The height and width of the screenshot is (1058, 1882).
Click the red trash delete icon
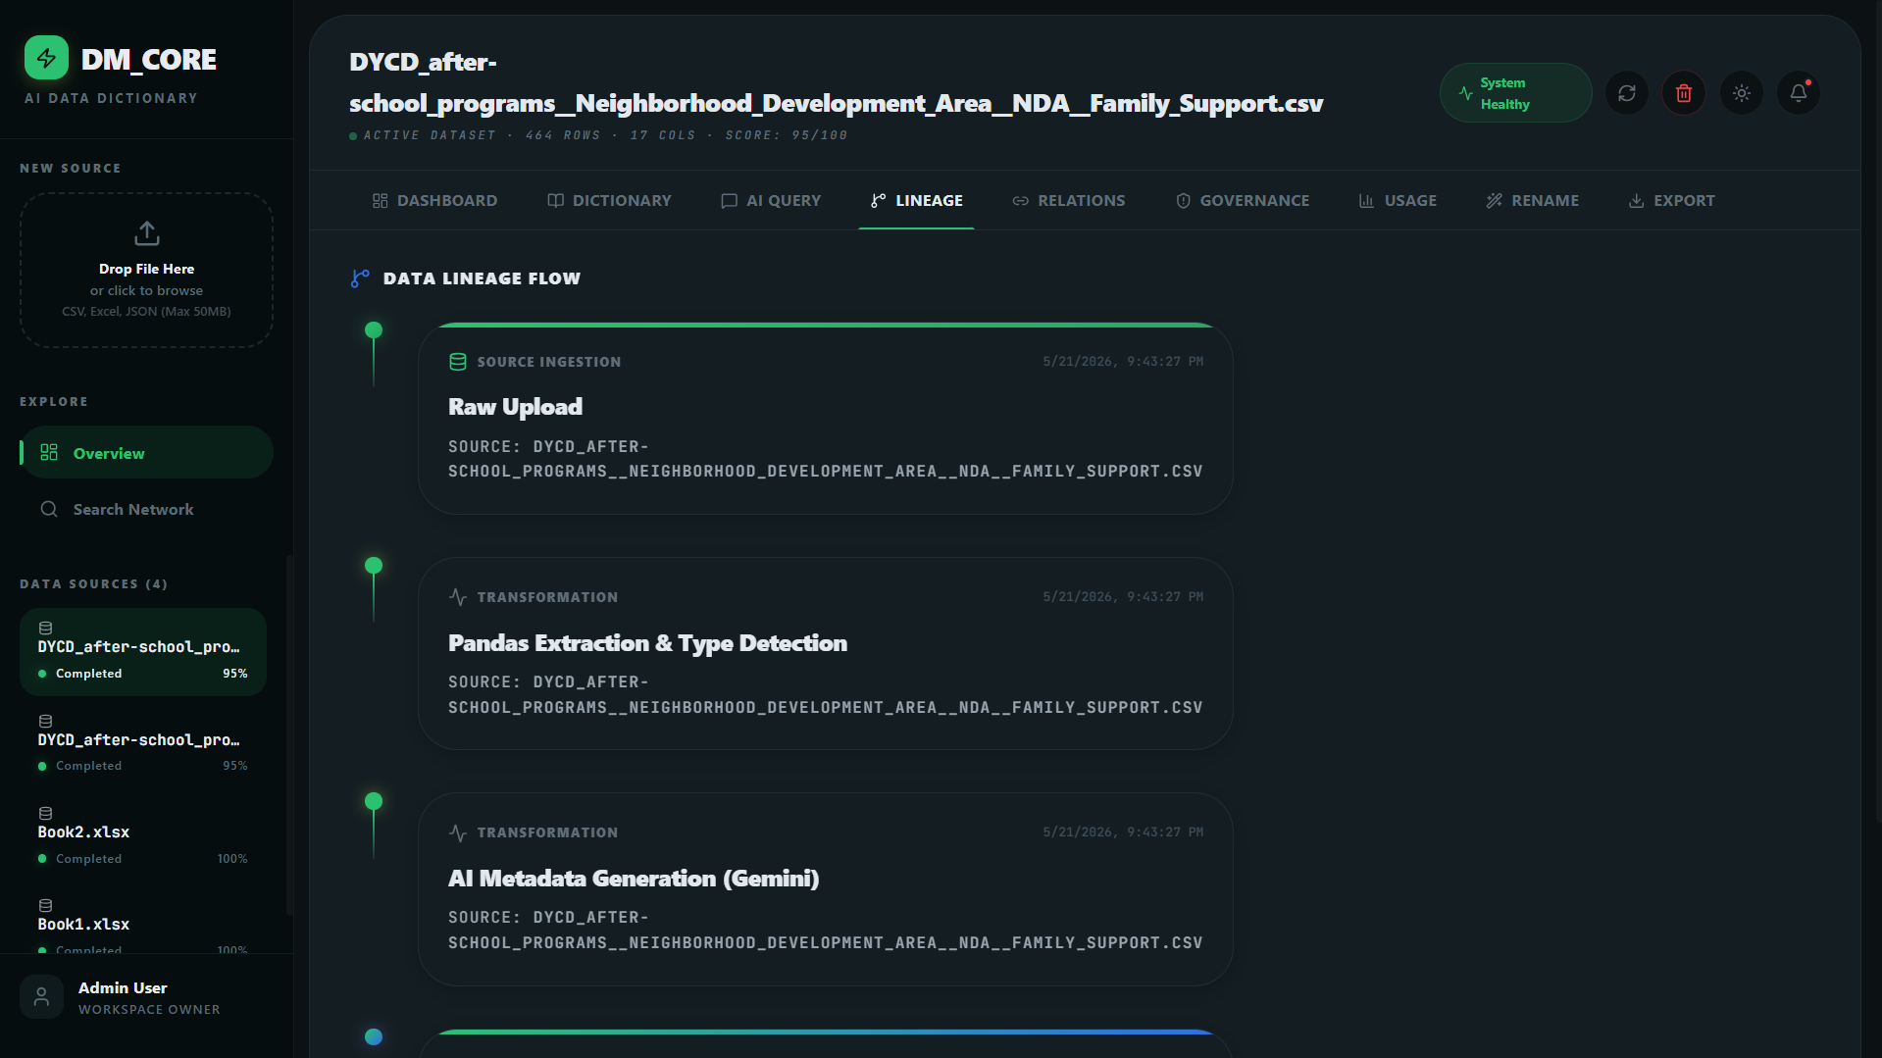tap(1684, 93)
